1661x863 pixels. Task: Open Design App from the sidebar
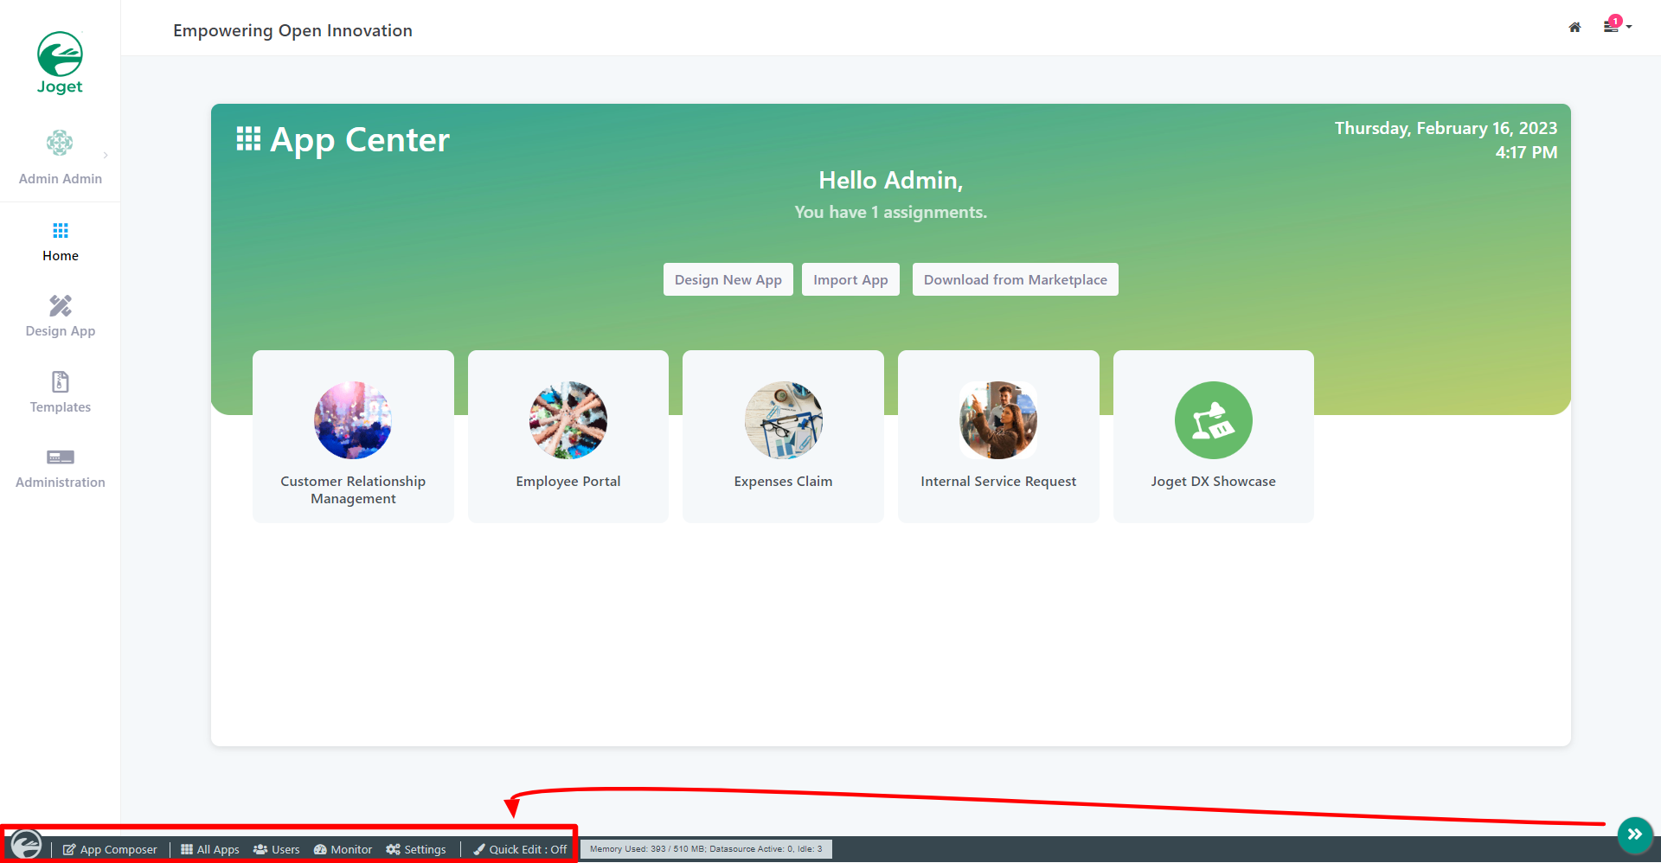(x=61, y=316)
